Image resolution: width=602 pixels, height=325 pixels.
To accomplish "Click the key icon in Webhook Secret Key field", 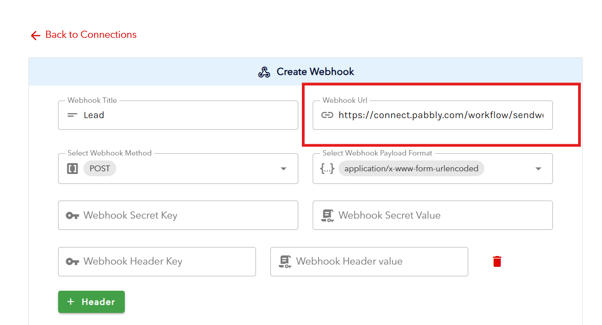I will tap(72, 215).
